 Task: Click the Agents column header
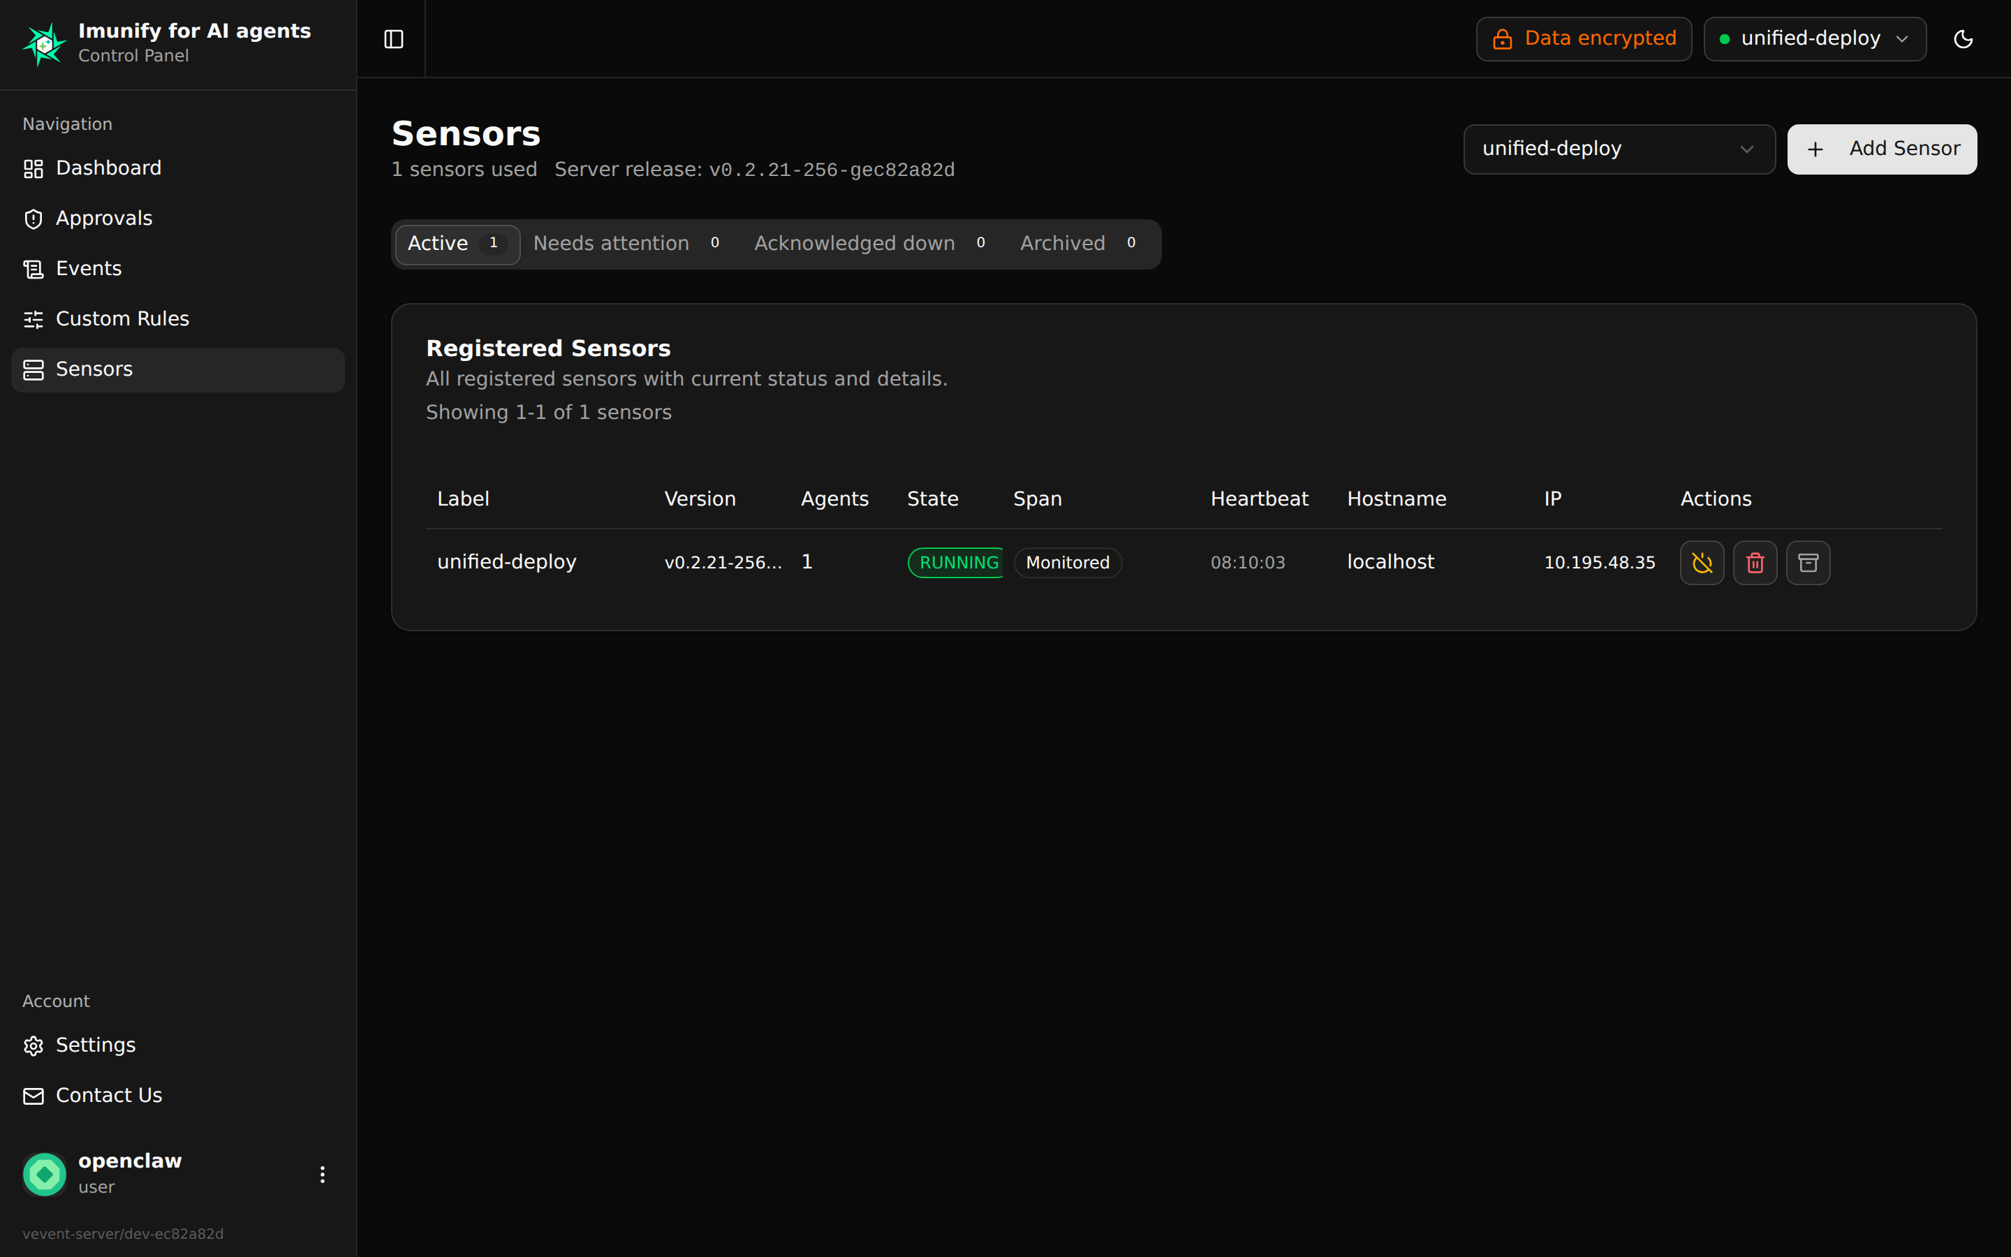coord(834,499)
